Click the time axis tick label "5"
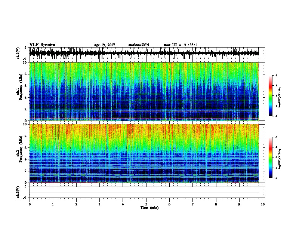296x229 pixels. pyautogui.click(x=146, y=204)
